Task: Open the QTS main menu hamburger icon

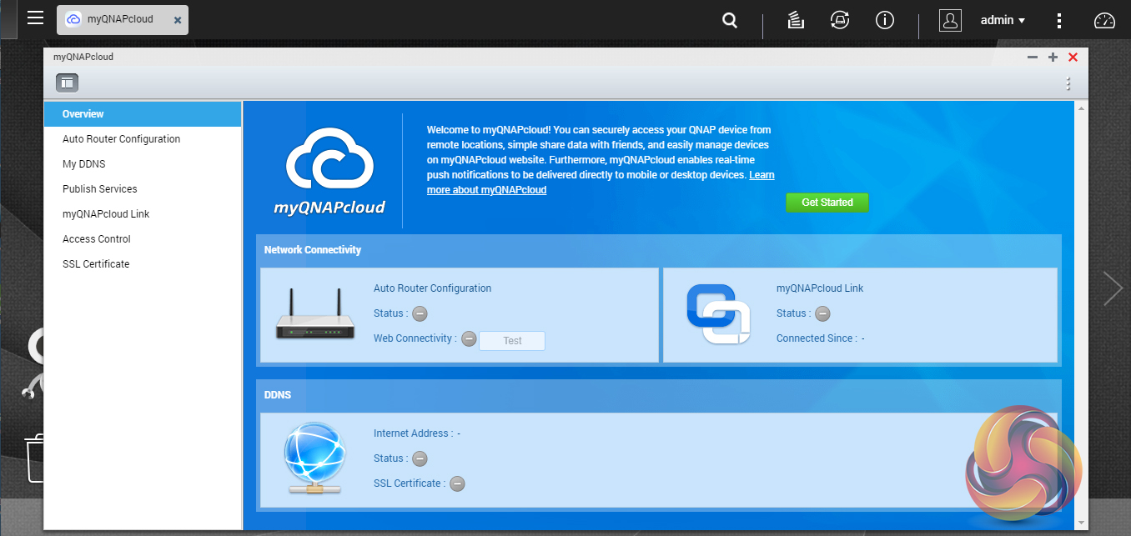Action: (x=35, y=18)
